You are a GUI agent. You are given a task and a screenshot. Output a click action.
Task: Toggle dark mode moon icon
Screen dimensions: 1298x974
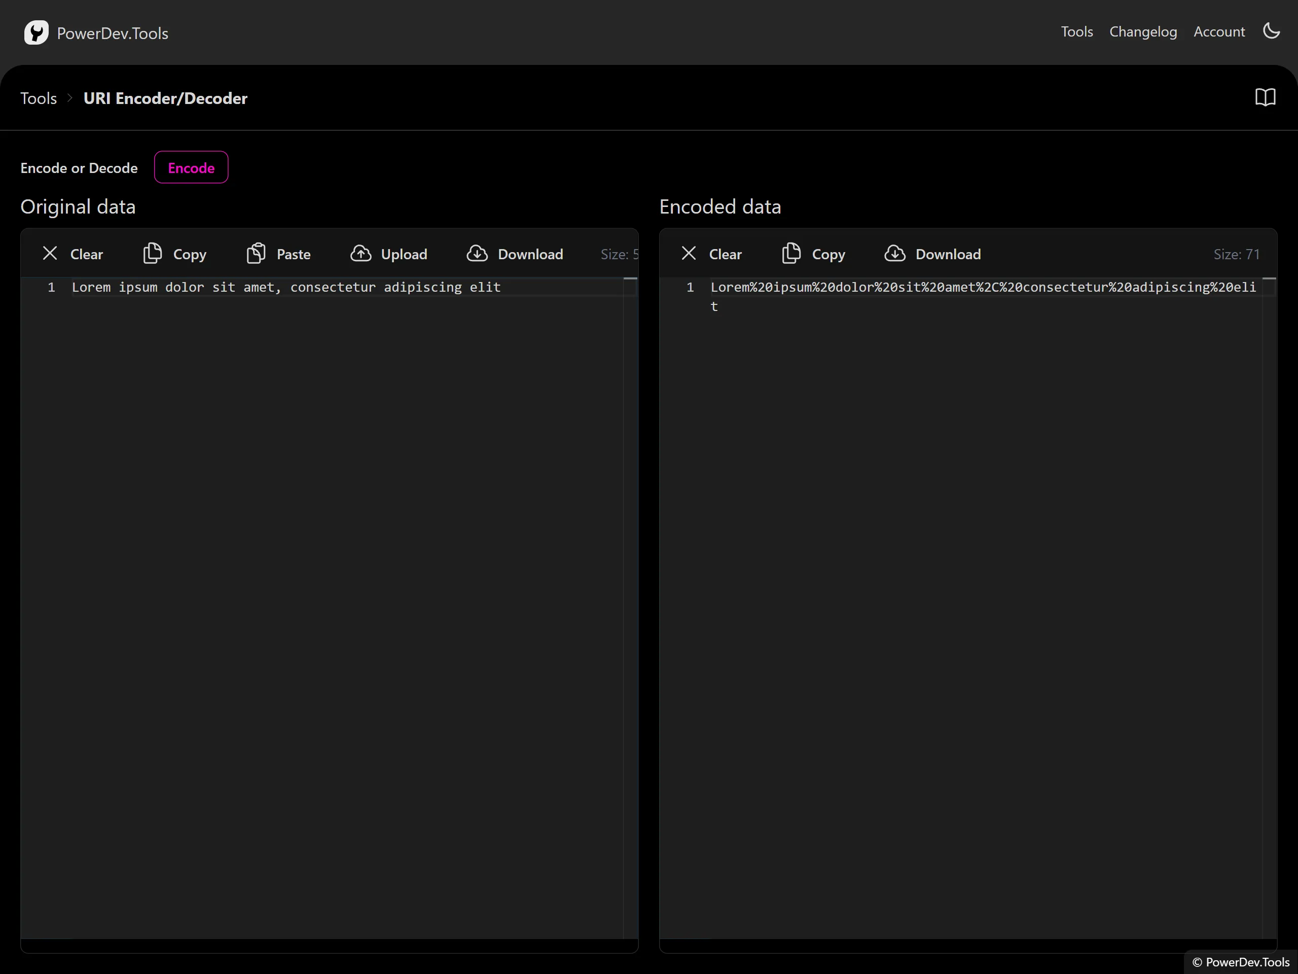tap(1271, 31)
